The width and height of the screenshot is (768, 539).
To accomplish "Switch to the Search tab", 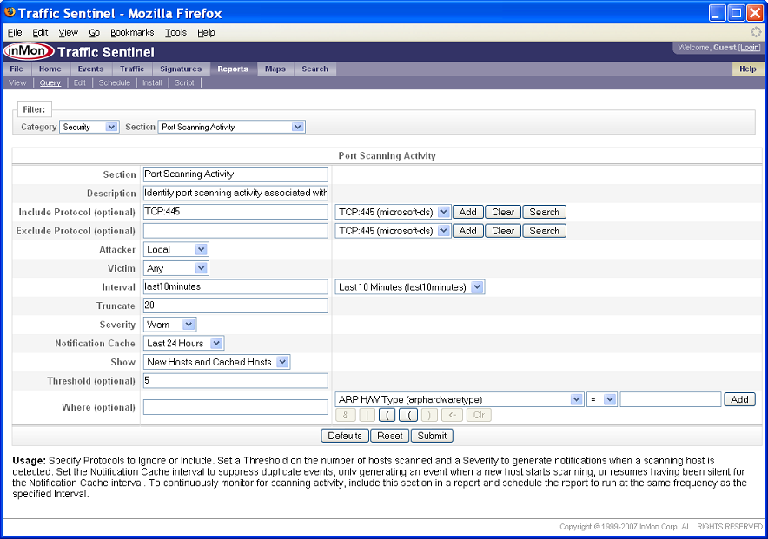I will [x=315, y=69].
